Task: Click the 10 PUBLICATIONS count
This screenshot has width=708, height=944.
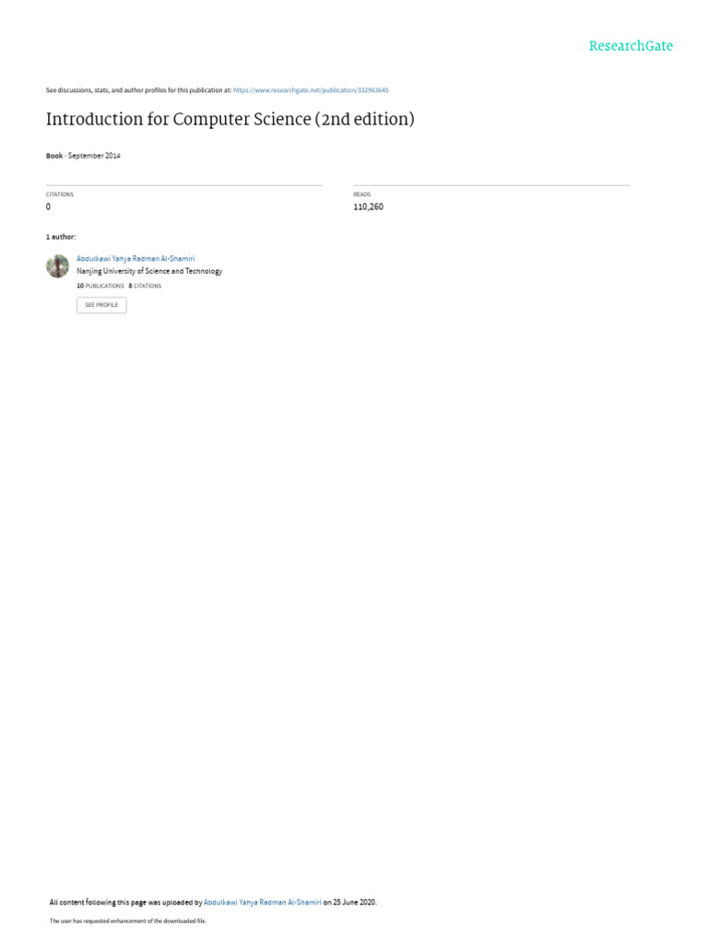Action: (100, 286)
